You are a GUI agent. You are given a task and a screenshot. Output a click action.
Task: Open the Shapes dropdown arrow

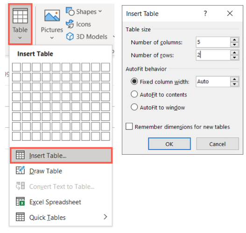pyautogui.click(x=100, y=11)
